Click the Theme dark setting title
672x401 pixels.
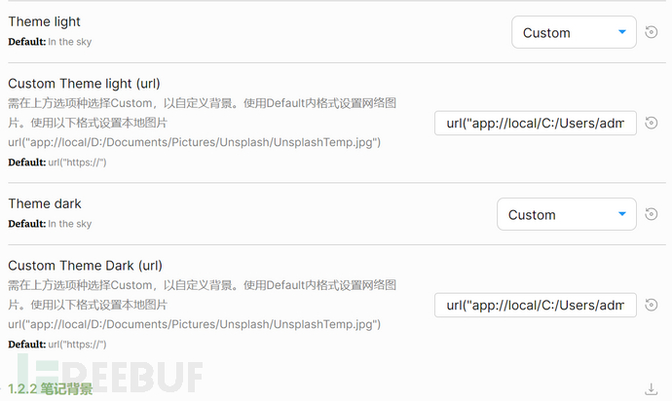coord(45,203)
